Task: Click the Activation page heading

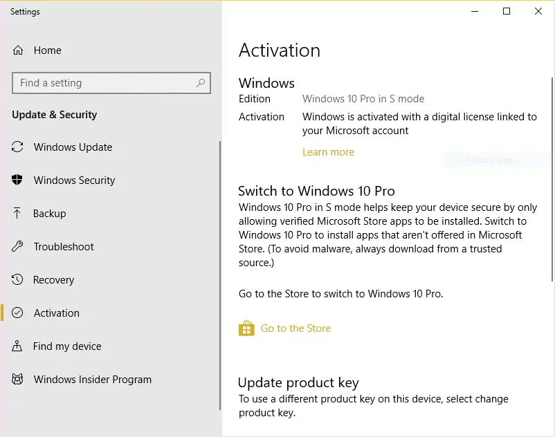Action: [280, 50]
